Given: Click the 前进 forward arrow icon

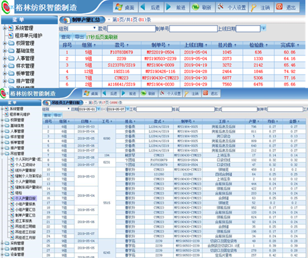Looking at the screenshot, I should pos(168,7).
